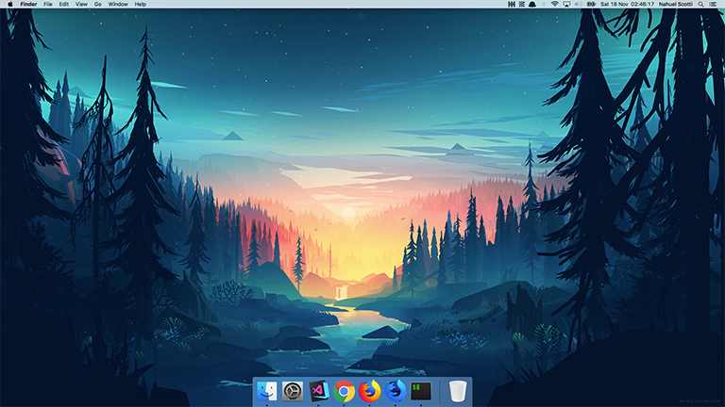Open the Help menu

pyautogui.click(x=140, y=4)
